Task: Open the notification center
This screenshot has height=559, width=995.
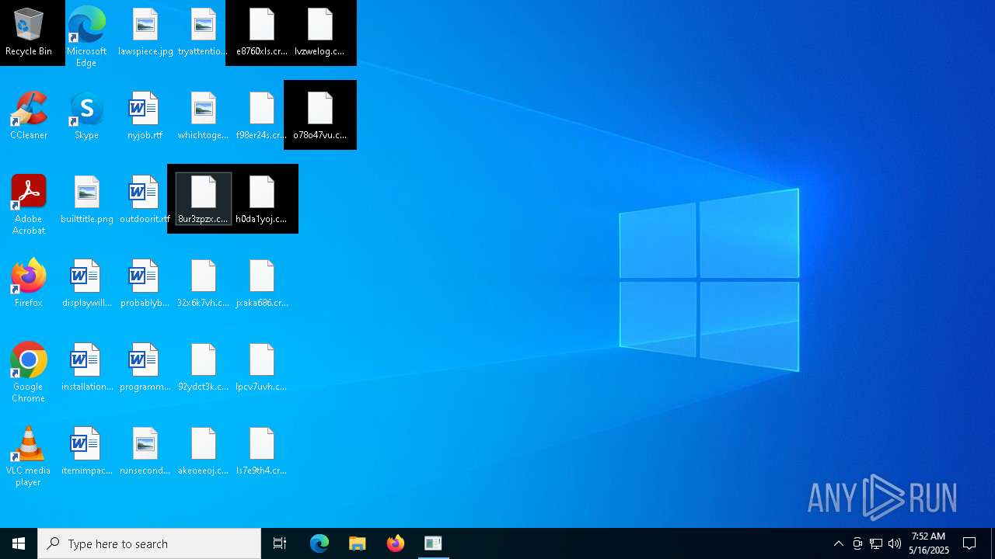Action: coord(969,543)
